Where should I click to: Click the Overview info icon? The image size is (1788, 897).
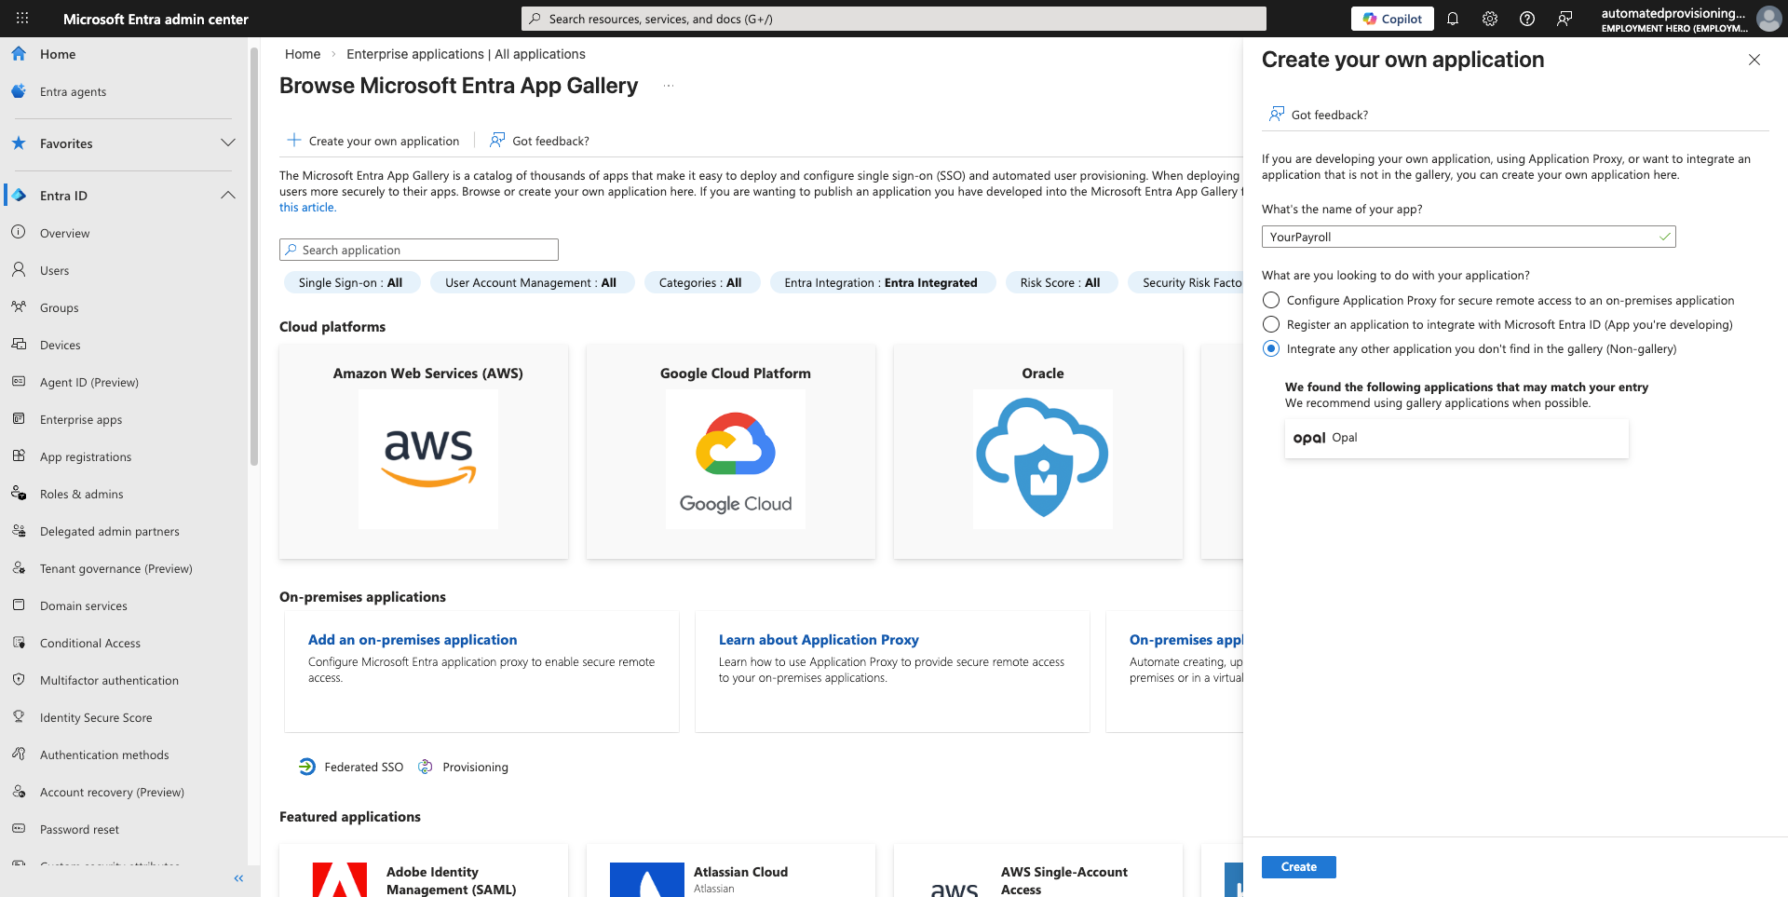(19, 232)
